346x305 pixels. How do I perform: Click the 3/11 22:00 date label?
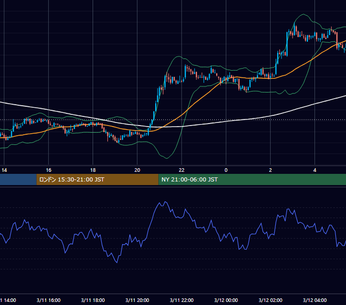tap(182, 300)
